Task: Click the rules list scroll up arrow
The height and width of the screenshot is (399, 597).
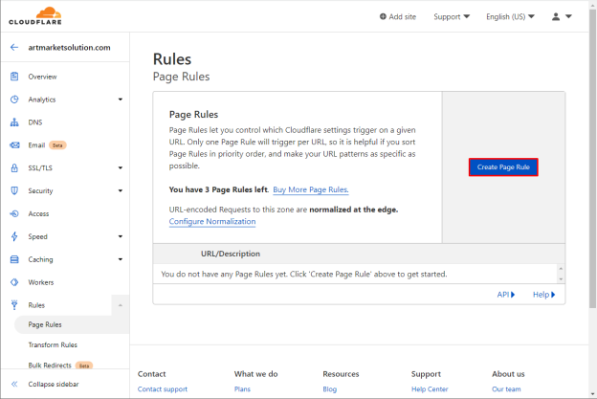Action: click(561, 269)
